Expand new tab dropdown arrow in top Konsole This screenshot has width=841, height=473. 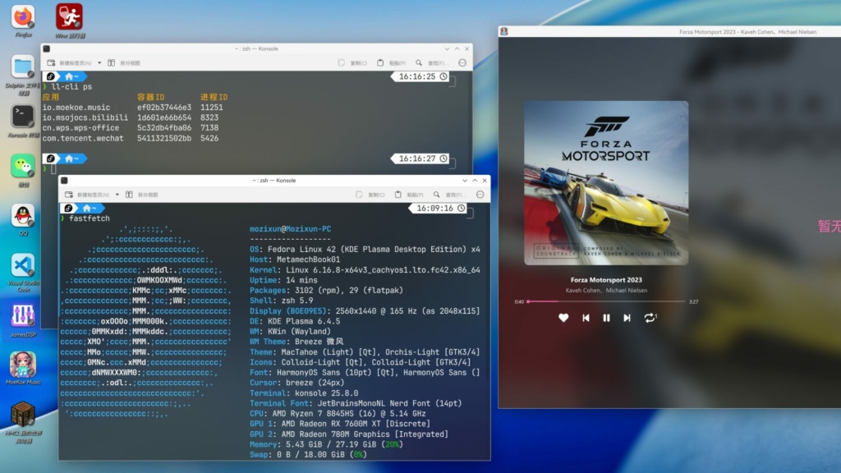tap(99, 62)
